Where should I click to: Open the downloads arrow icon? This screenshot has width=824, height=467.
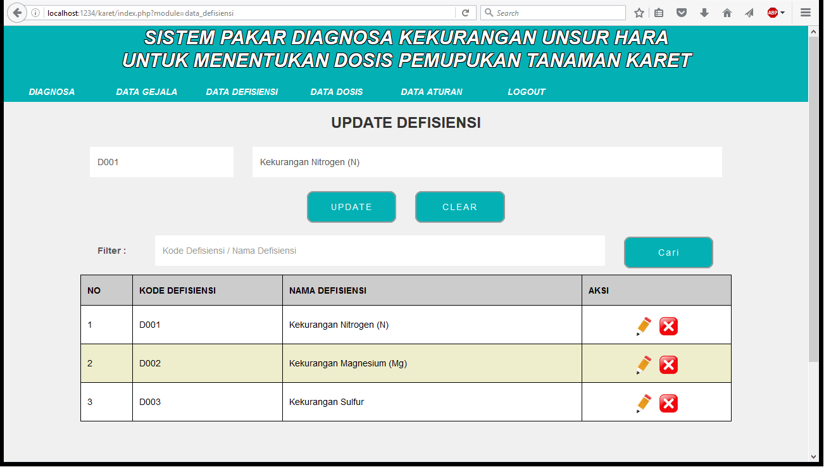point(704,13)
